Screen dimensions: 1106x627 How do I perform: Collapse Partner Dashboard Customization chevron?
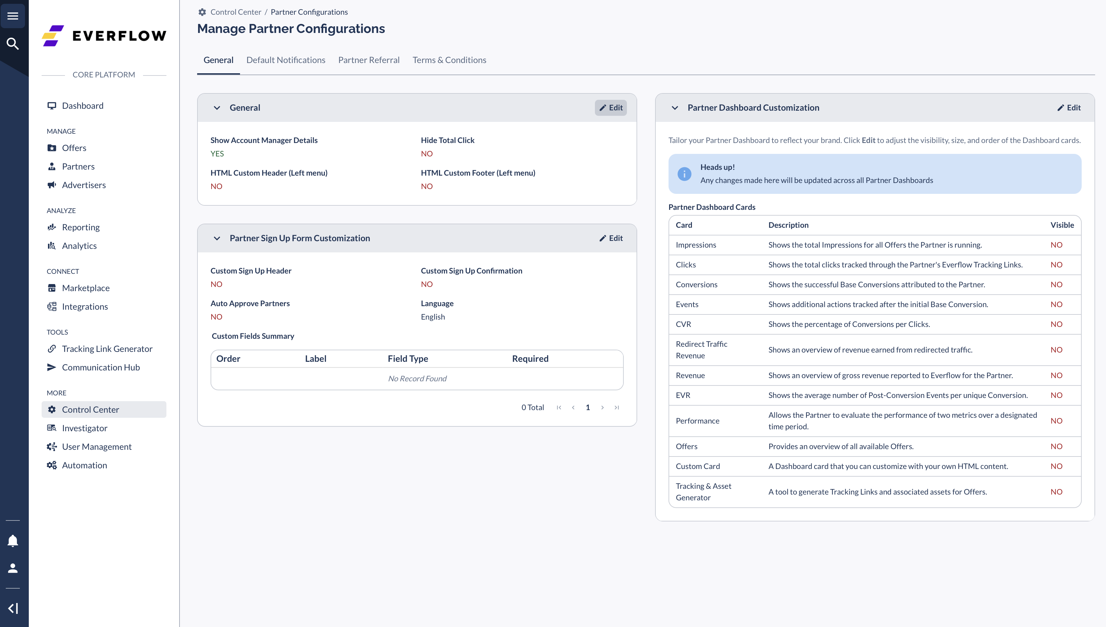click(x=675, y=108)
